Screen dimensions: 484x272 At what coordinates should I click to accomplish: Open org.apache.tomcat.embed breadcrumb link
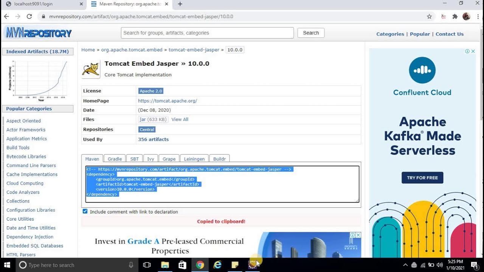(x=132, y=50)
